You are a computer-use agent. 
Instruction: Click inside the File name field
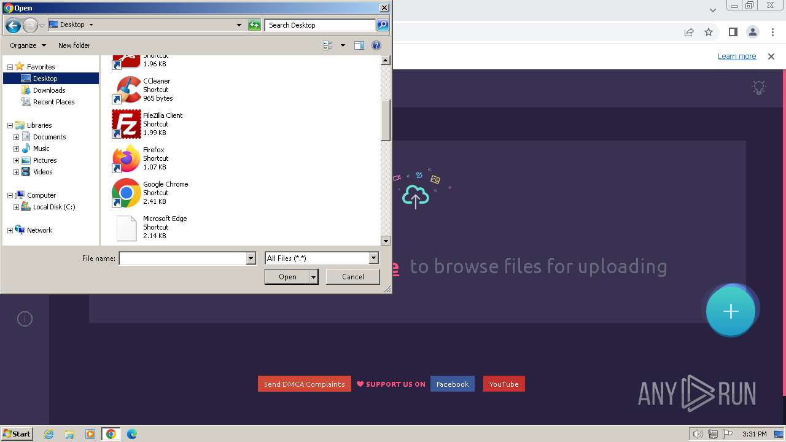[x=182, y=258]
